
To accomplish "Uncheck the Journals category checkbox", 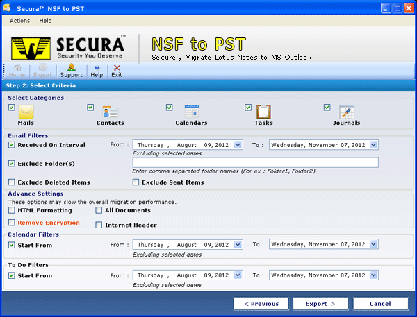I will pos(327,108).
